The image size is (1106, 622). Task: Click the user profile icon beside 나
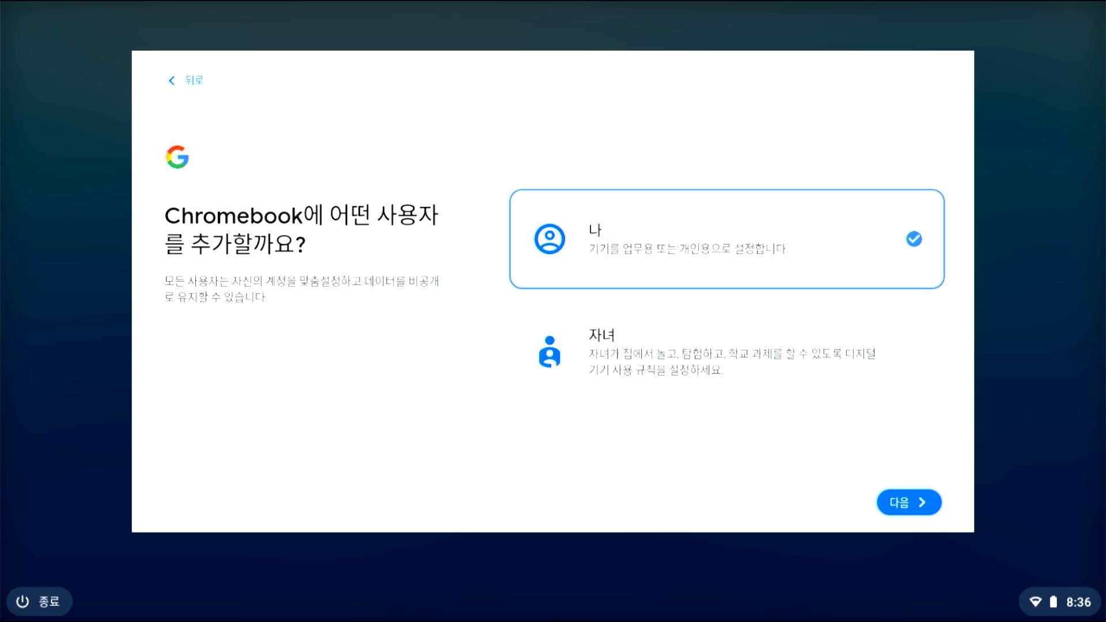(550, 239)
